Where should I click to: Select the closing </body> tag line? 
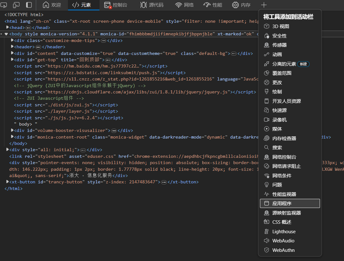pos(18,143)
